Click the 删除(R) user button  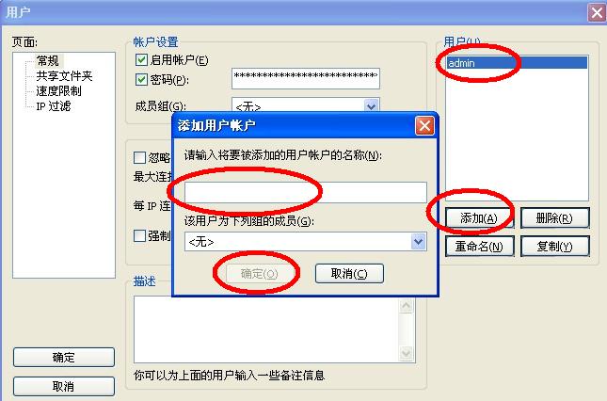click(x=554, y=218)
